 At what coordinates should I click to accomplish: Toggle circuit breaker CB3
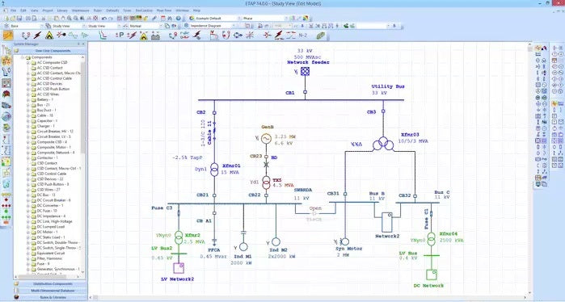(x=383, y=111)
